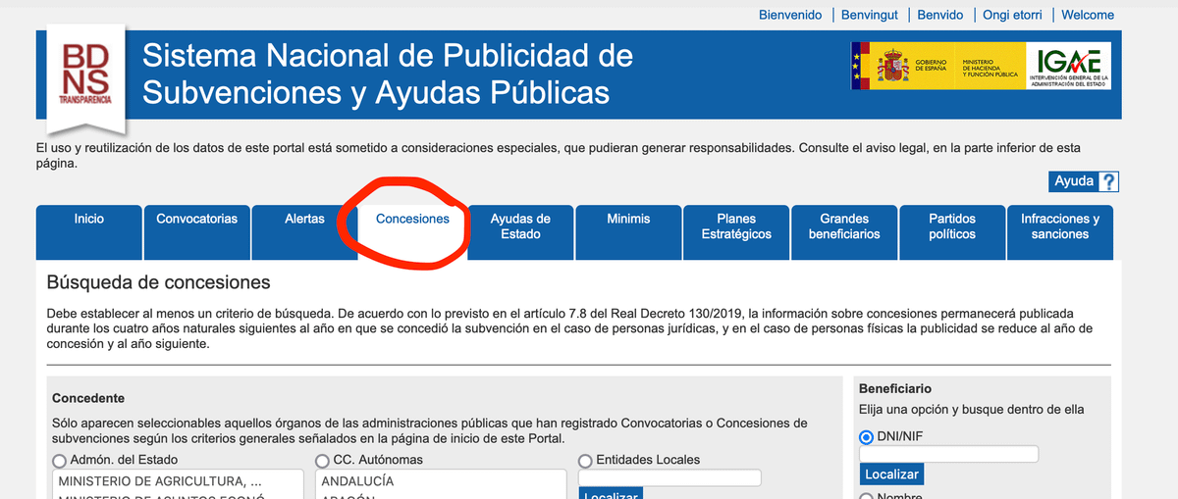The image size is (1178, 499).
Task: Switch language with the Welcome link
Action: click(1088, 15)
